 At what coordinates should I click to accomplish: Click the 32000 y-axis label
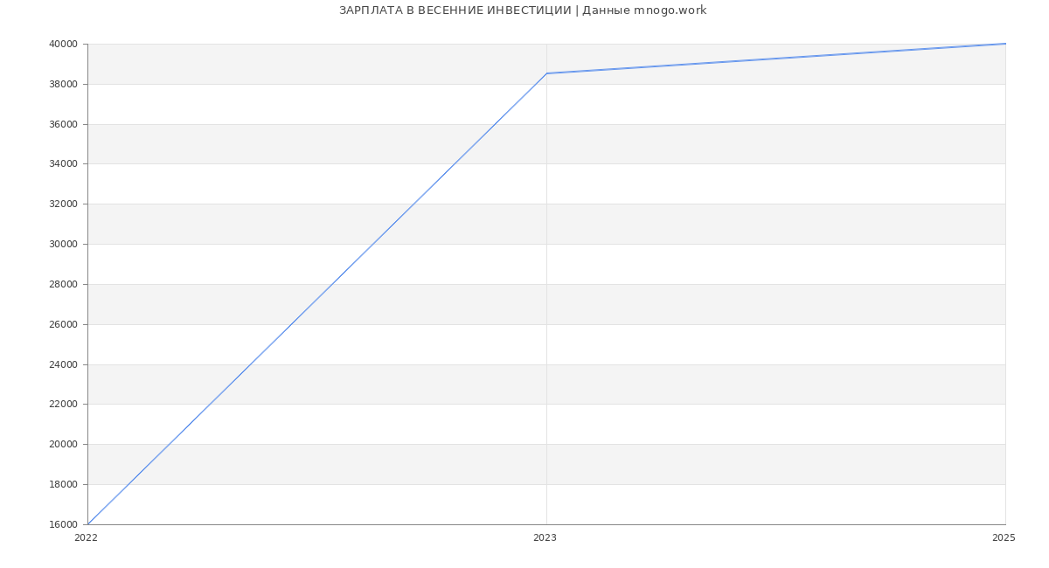63,204
